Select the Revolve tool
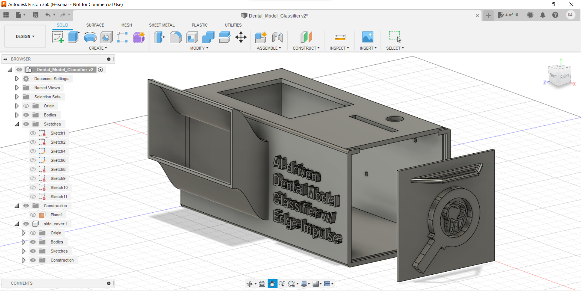Screen dimensions: 581x291 click(x=90, y=37)
